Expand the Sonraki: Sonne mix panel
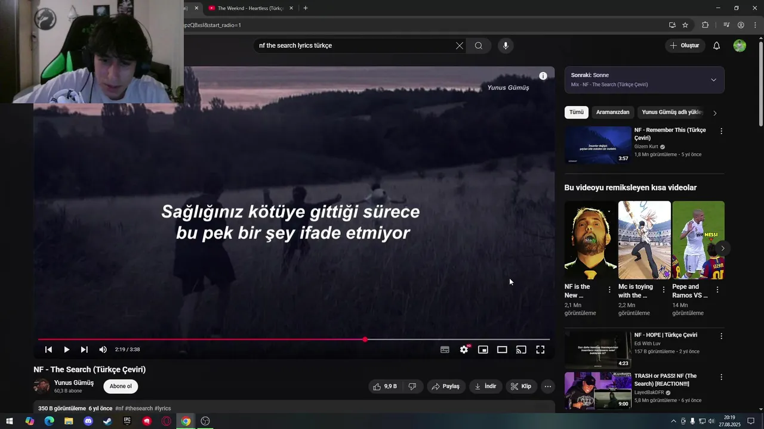Image resolution: width=764 pixels, height=429 pixels. click(x=713, y=80)
